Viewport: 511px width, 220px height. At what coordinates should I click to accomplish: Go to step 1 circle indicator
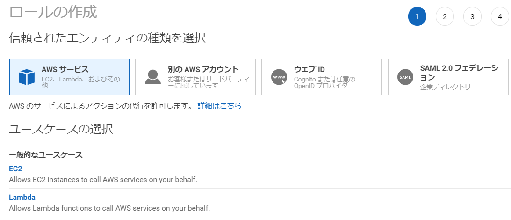point(417,17)
